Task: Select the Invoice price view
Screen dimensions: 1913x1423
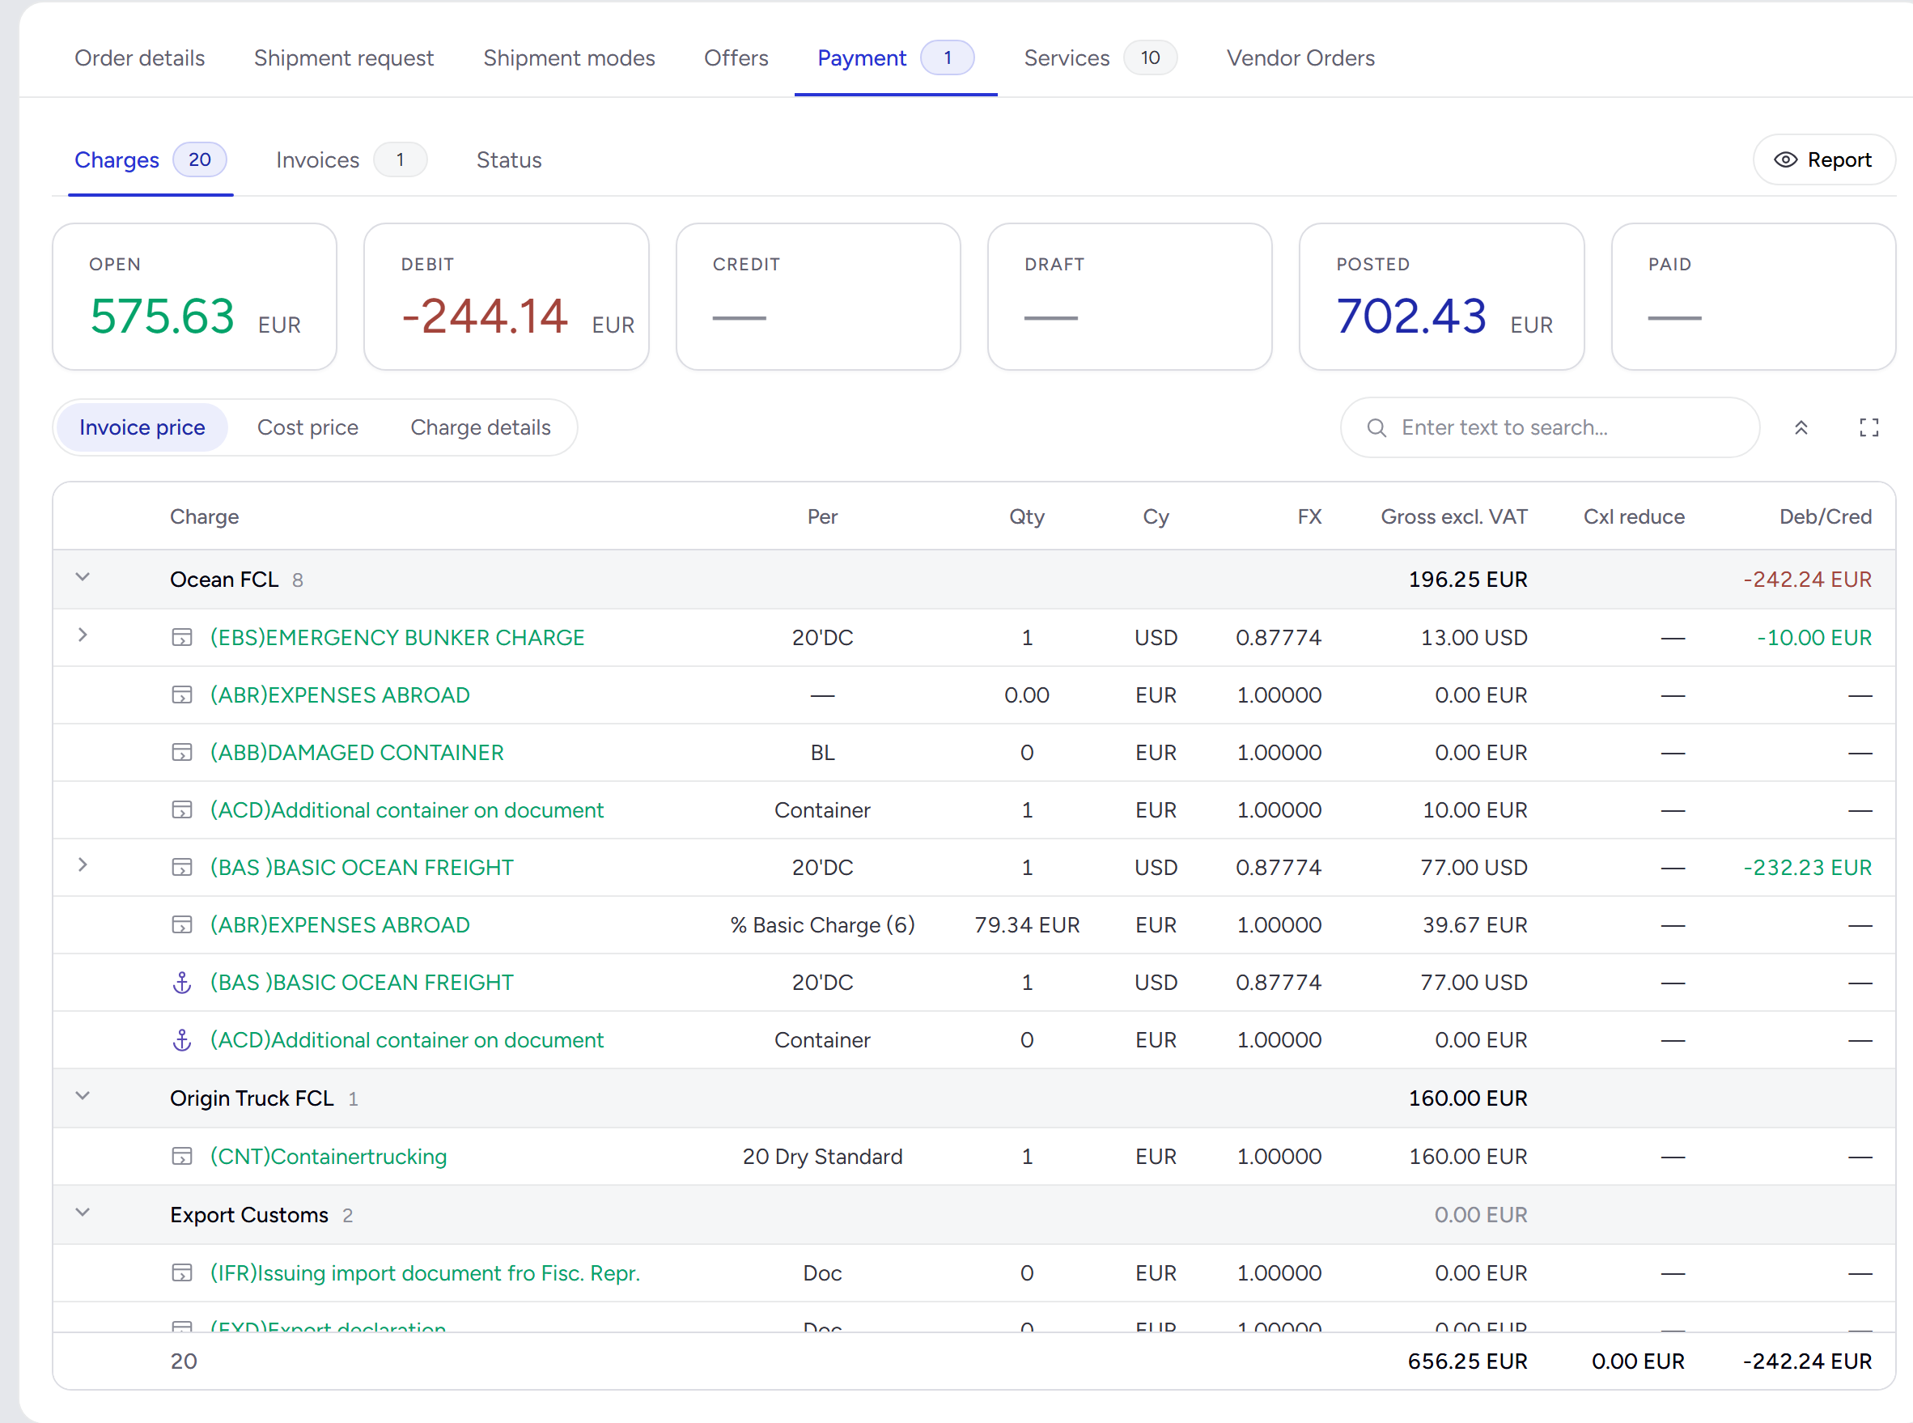Action: coord(142,428)
